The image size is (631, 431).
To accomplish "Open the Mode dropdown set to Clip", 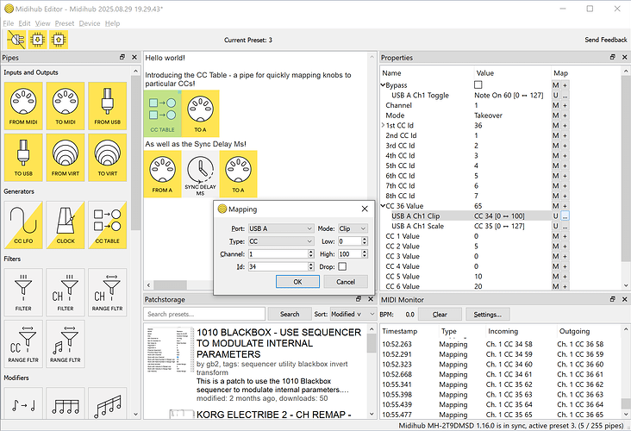I will pyautogui.click(x=351, y=229).
